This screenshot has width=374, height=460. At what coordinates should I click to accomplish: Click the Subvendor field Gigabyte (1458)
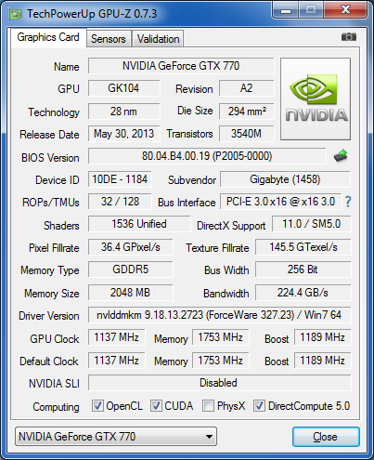(285, 179)
